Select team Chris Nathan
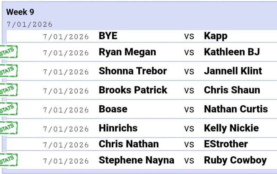The width and height of the screenshot is (277, 174). point(129,144)
